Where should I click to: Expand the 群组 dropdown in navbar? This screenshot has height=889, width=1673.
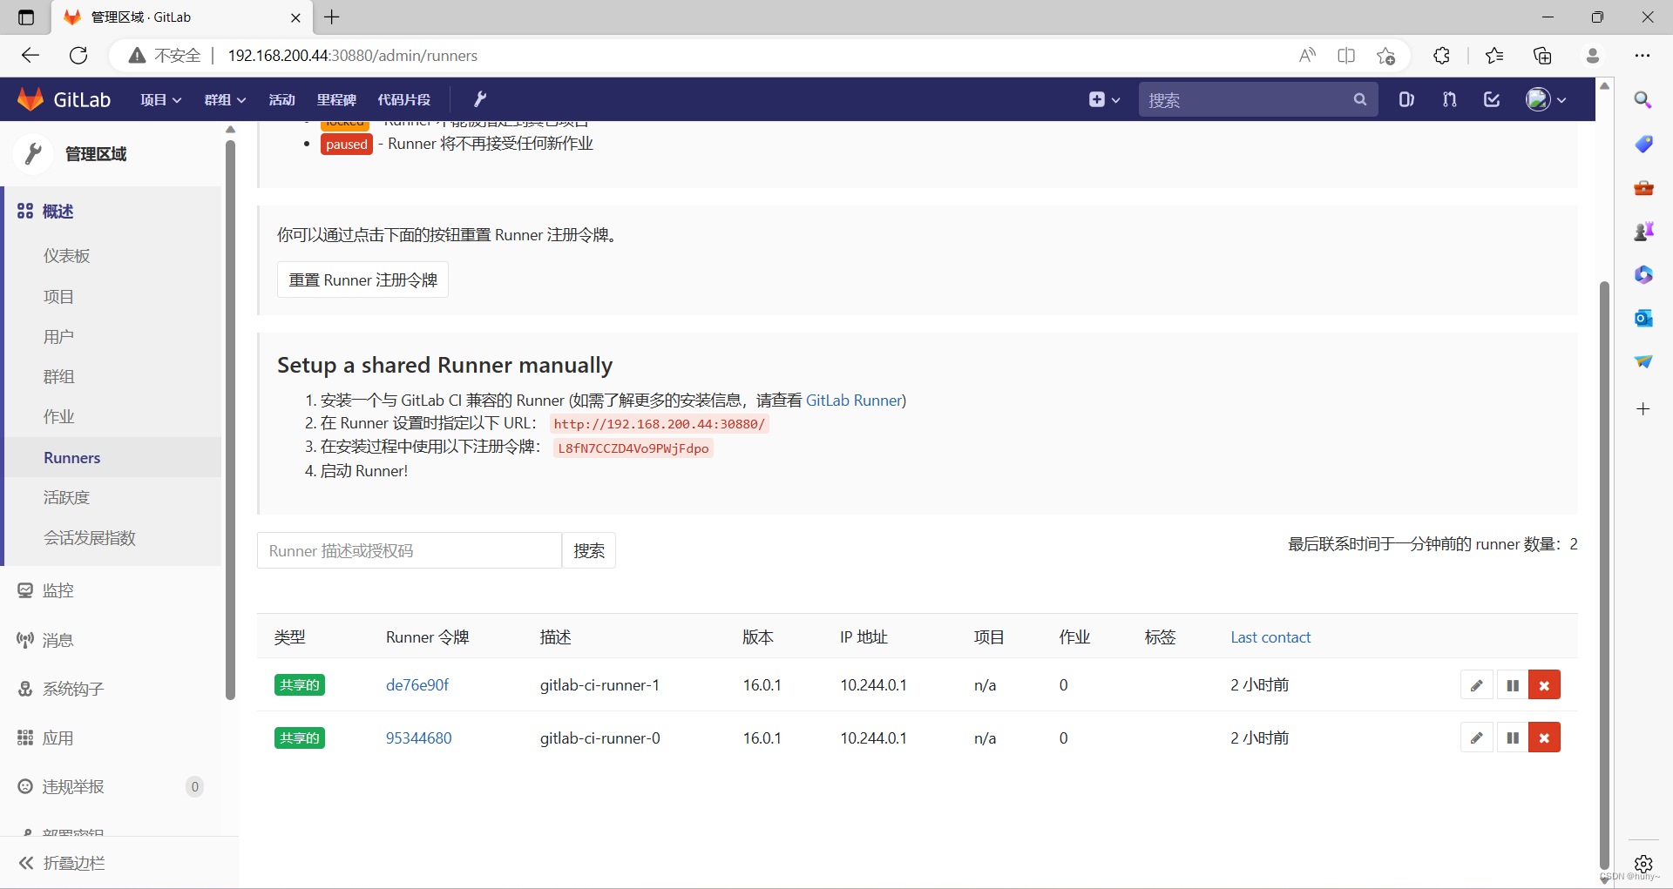click(x=225, y=100)
